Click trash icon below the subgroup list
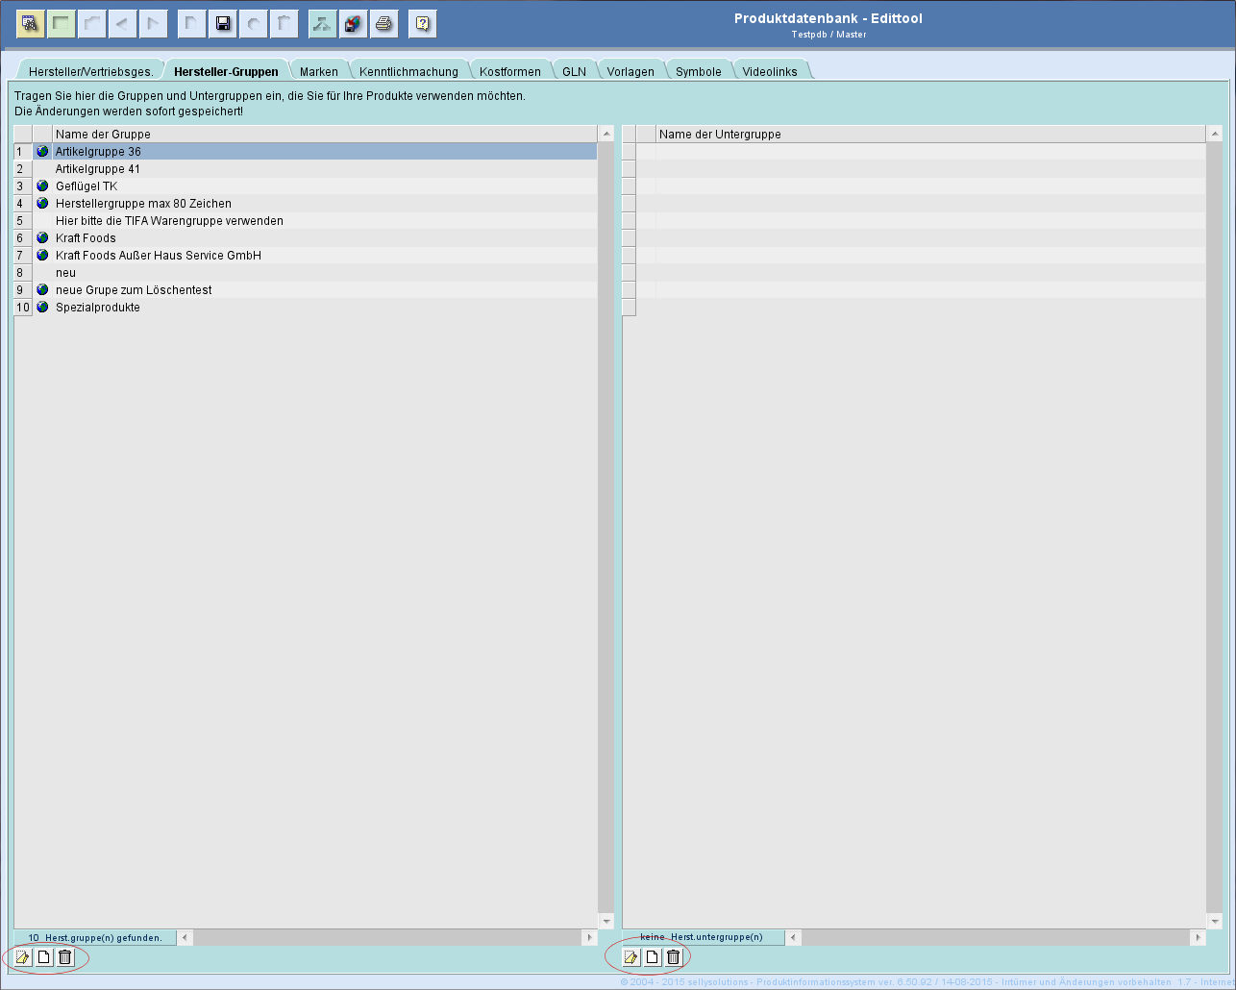 673,957
